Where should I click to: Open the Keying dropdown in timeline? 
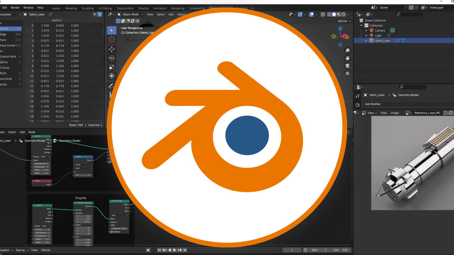pos(22,250)
